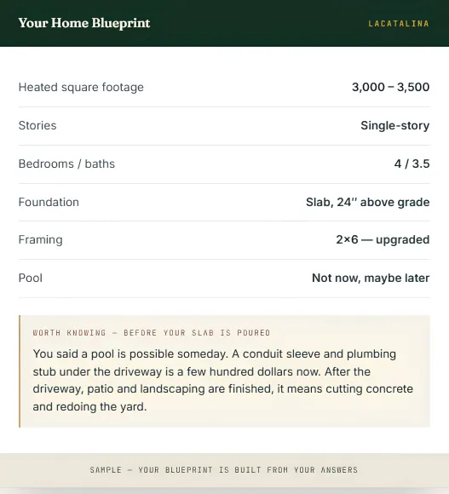The width and height of the screenshot is (449, 494).
Task: Click the beige footer banner
Action: (224, 470)
